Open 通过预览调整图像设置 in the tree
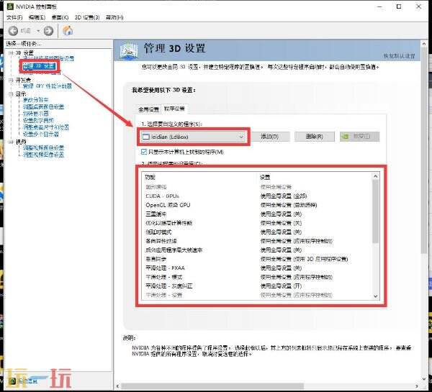The width and height of the screenshot is (432, 392). pyautogui.click(x=48, y=58)
